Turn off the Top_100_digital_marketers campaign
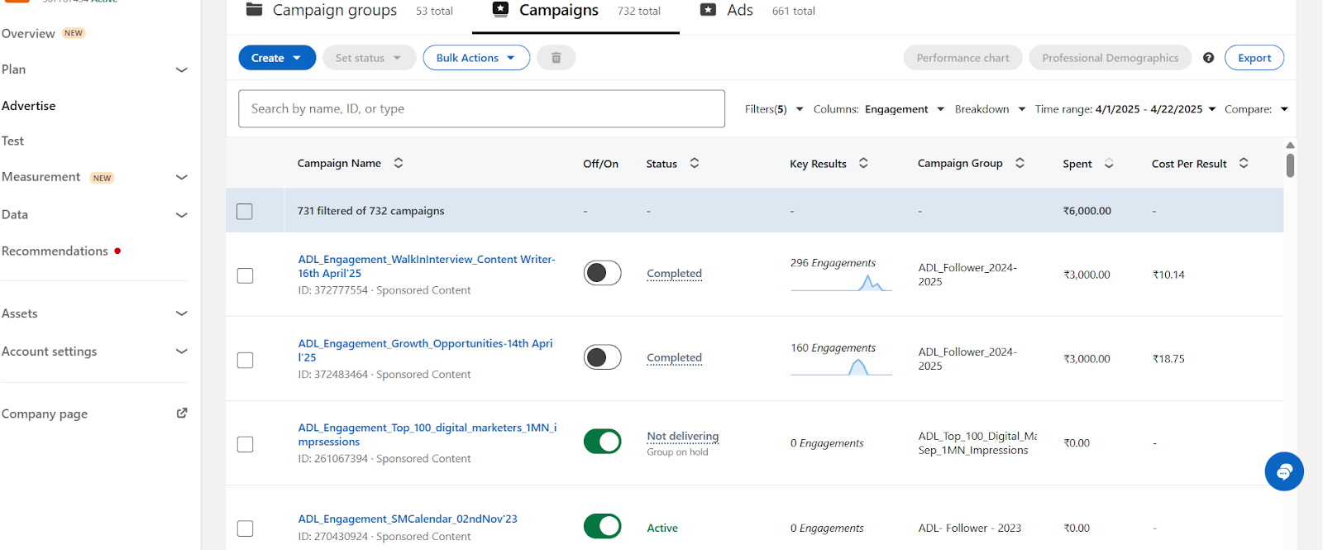 point(603,442)
